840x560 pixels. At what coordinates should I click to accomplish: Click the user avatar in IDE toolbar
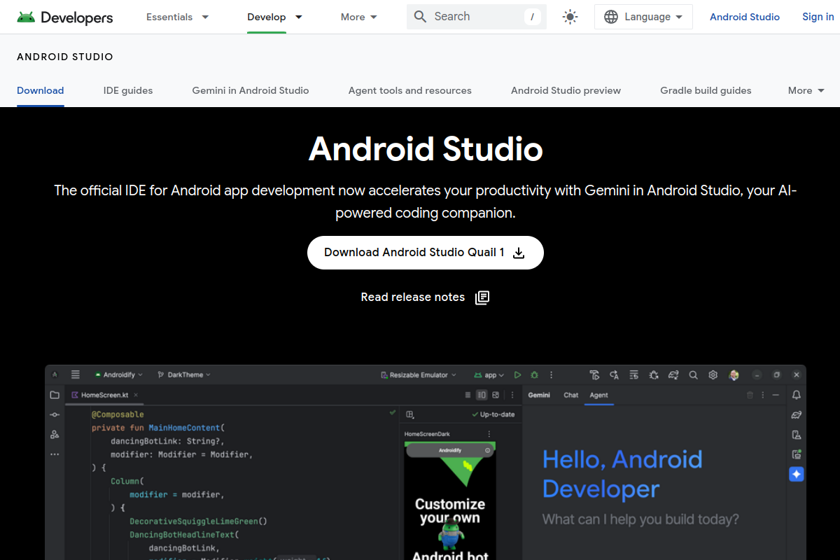[734, 375]
